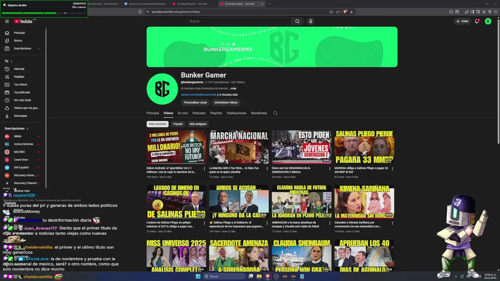This screenshot has width=500, height=281.
Task: Open the Edson Andrade video thumbnail
Action: click(x=176, y=147)
